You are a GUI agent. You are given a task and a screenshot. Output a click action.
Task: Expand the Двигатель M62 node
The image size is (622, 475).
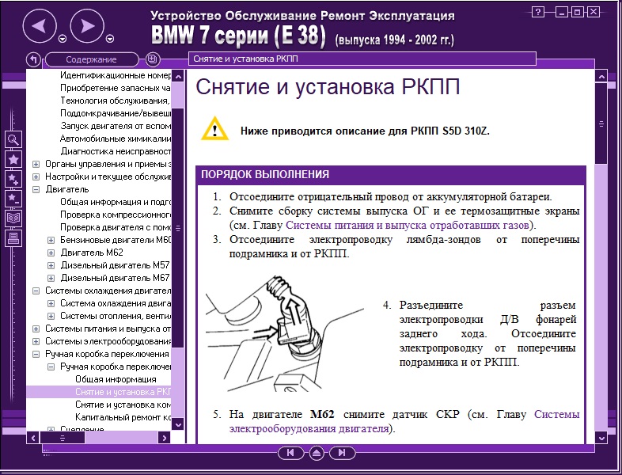click(x=51, y=253)
